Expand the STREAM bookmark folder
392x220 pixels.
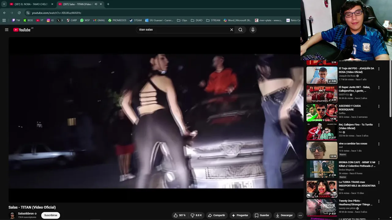[213, 20]
